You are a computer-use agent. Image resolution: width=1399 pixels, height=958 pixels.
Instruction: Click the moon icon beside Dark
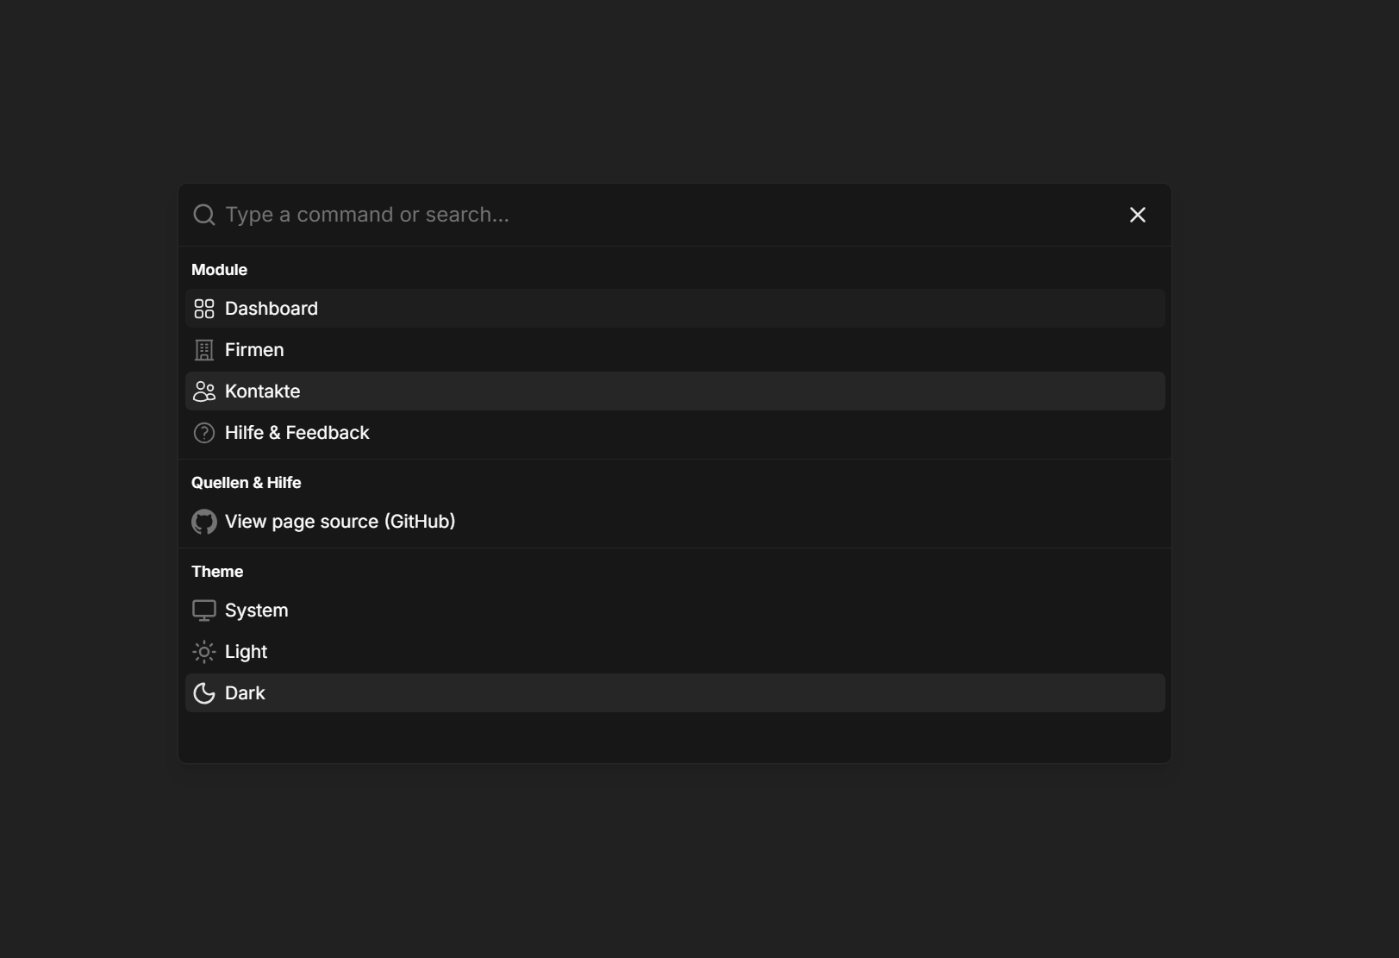pyautogui.click(x=203, y=692)
